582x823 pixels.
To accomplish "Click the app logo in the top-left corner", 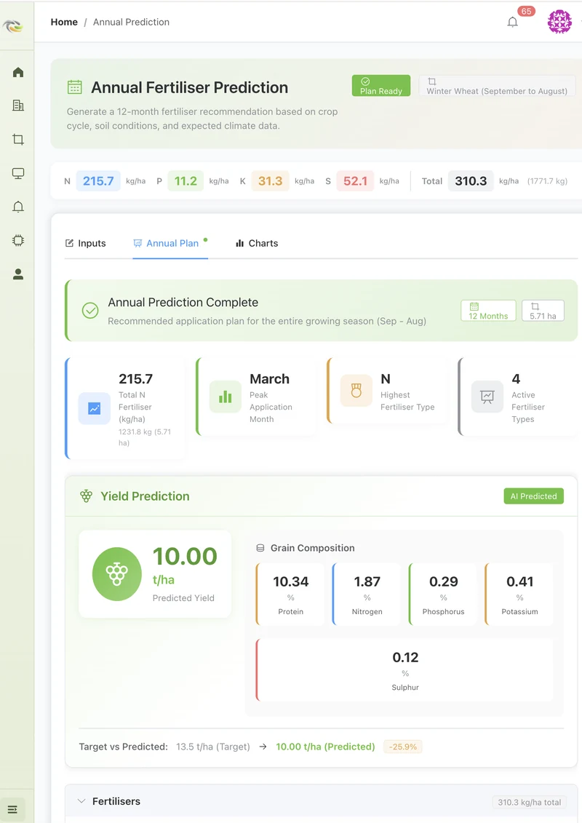I will [12, 25].
